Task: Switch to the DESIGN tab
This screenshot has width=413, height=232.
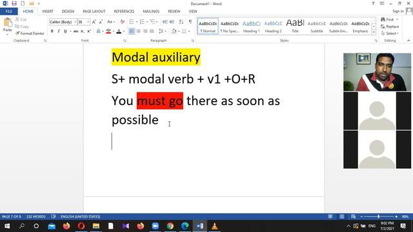Action: tap(68, 12)
